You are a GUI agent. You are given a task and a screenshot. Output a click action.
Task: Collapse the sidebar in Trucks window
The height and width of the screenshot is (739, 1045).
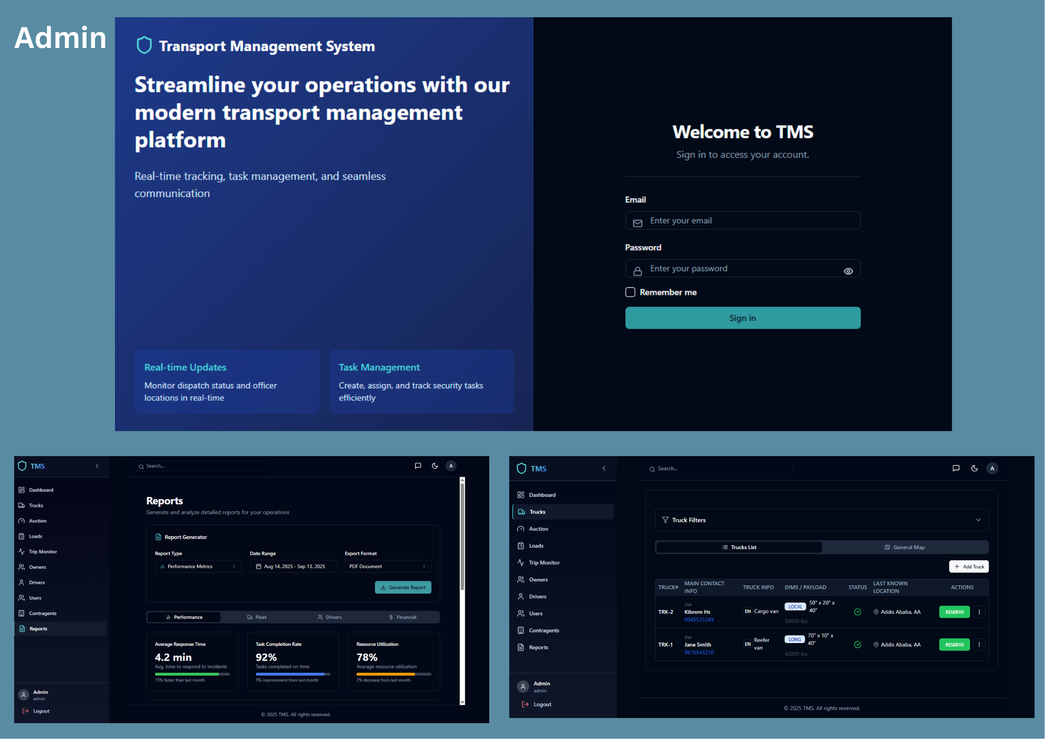(x=604, y=468)
